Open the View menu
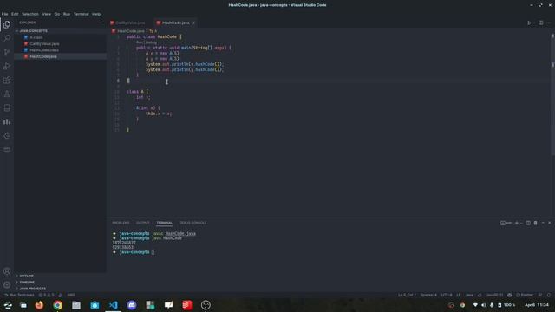This screenshot has width=555, height=312. click(46, 14)
